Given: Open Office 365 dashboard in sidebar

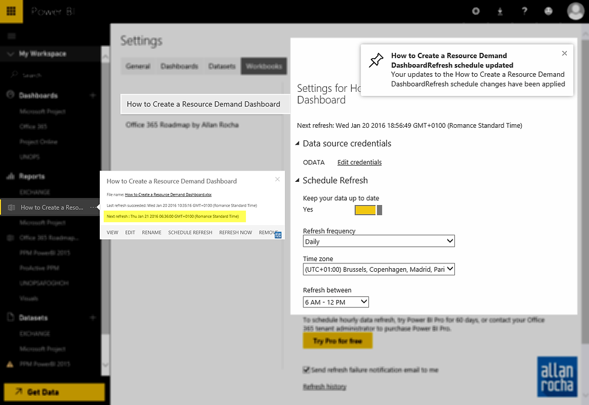Looking at the screenshot, I should pyautogui.click(x=33, y=127).
